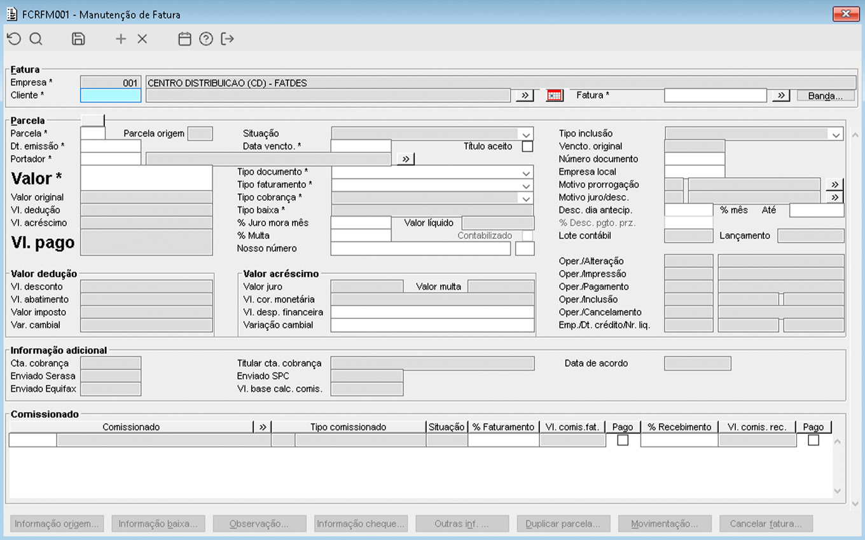
Task: Click the red calendar icon beside Fatura
Action: tap(555, 95)
